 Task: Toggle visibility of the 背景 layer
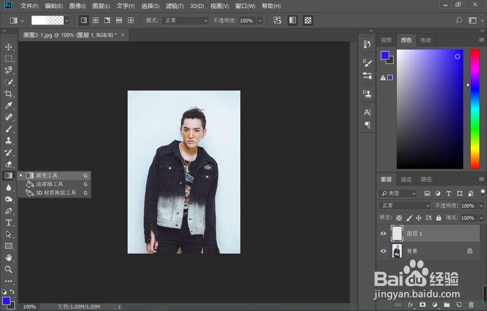[x=383, y=251]
